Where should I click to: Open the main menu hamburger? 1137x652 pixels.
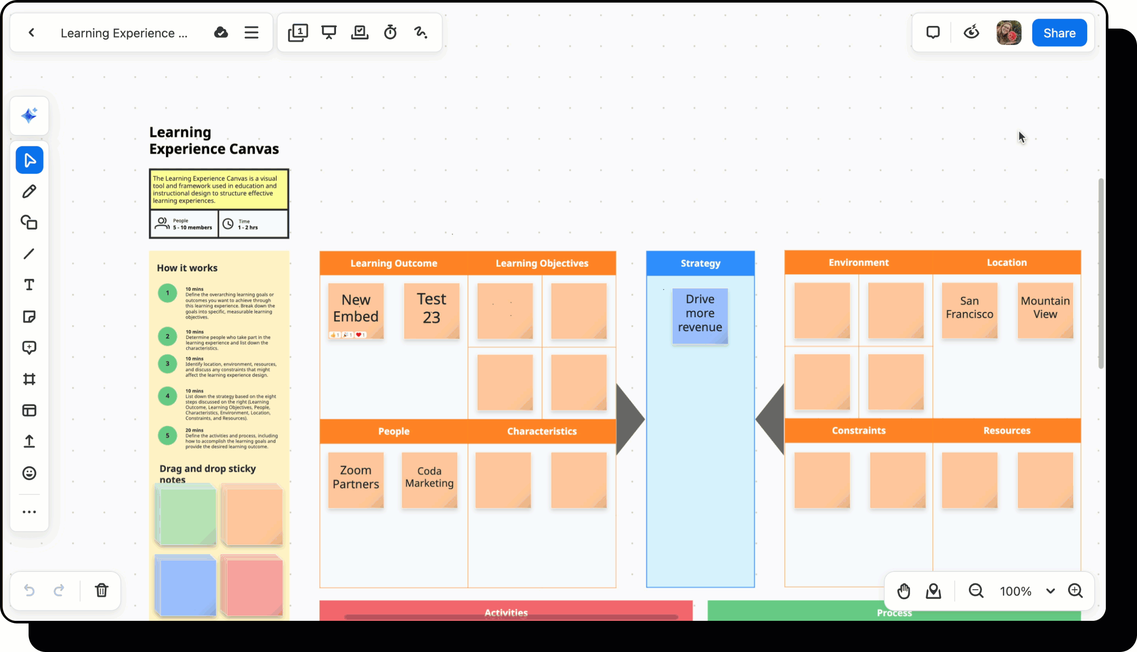pyautogui.click(x=252, y=32)
